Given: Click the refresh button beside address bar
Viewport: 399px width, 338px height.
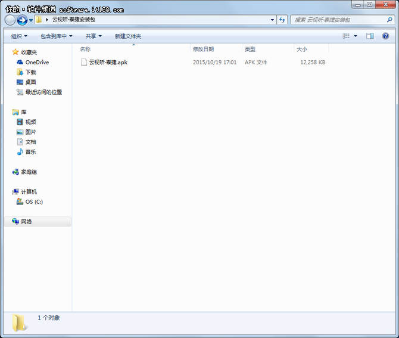Looking at the screenshot, I should 282,20.
